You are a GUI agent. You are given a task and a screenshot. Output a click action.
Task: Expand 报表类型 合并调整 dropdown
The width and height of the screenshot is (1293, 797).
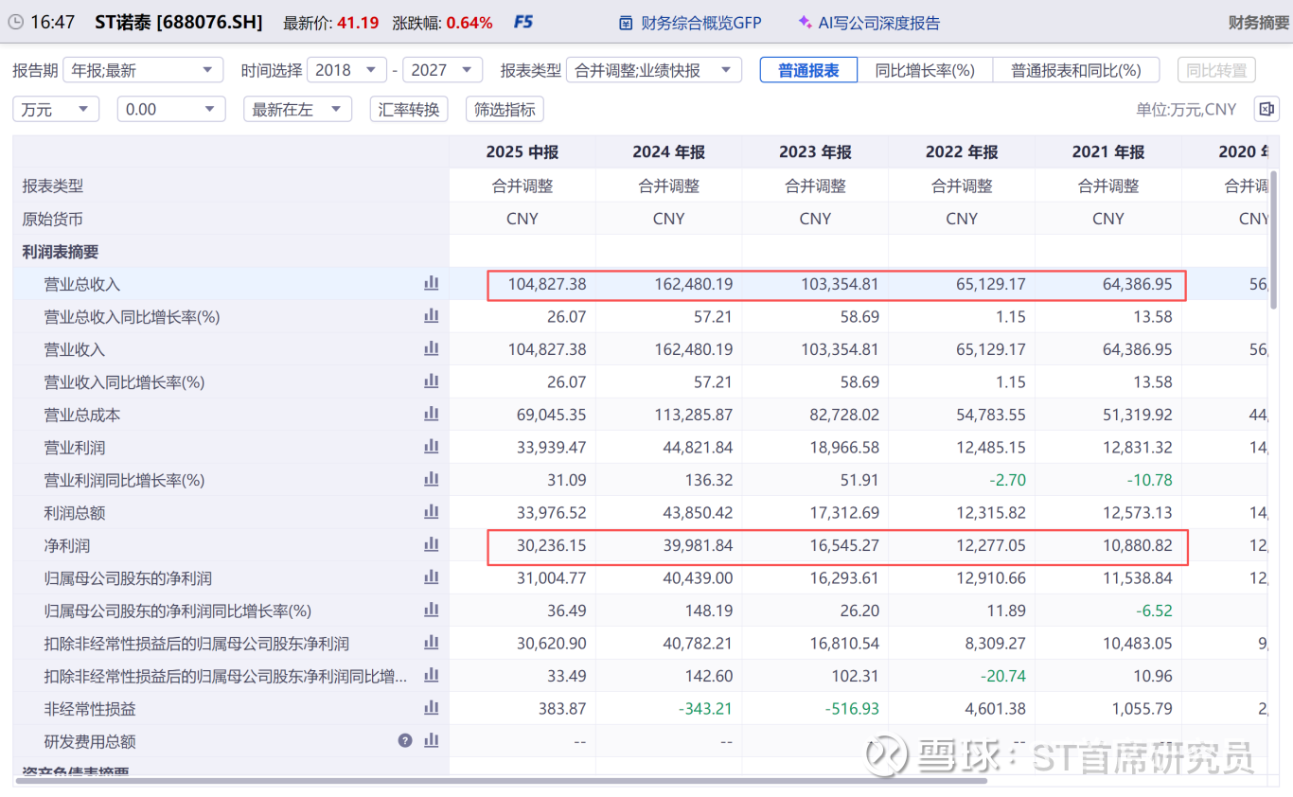[x=653, y=70]
